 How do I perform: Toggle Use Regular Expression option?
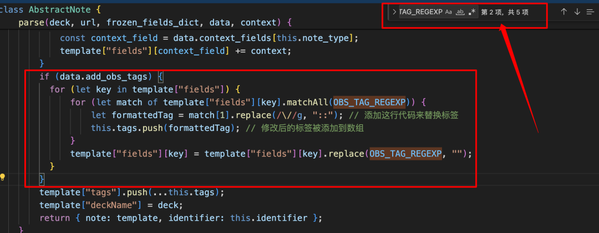point(472,12)
